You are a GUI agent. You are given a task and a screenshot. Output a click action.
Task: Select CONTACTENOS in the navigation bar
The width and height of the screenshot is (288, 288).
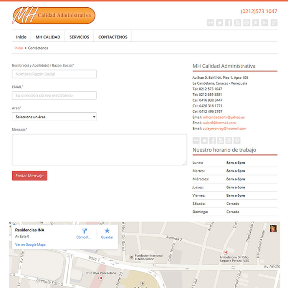pyautogui.click(x=113, y=37)
